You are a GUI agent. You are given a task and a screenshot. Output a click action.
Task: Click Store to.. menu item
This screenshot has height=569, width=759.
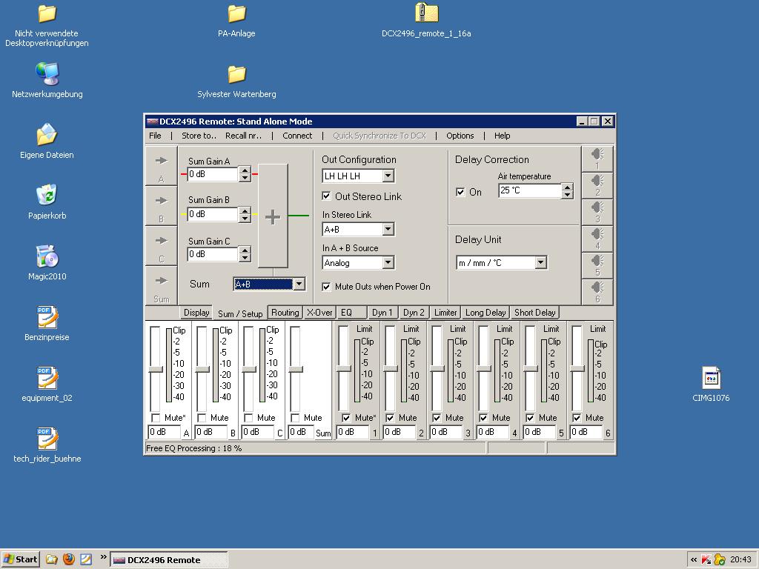(x=199, y=136)
